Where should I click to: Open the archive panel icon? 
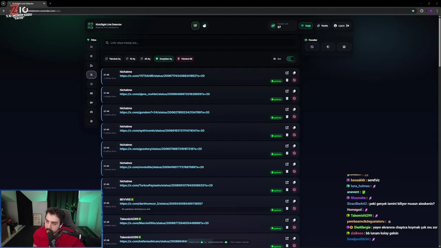tap(344, 47)
